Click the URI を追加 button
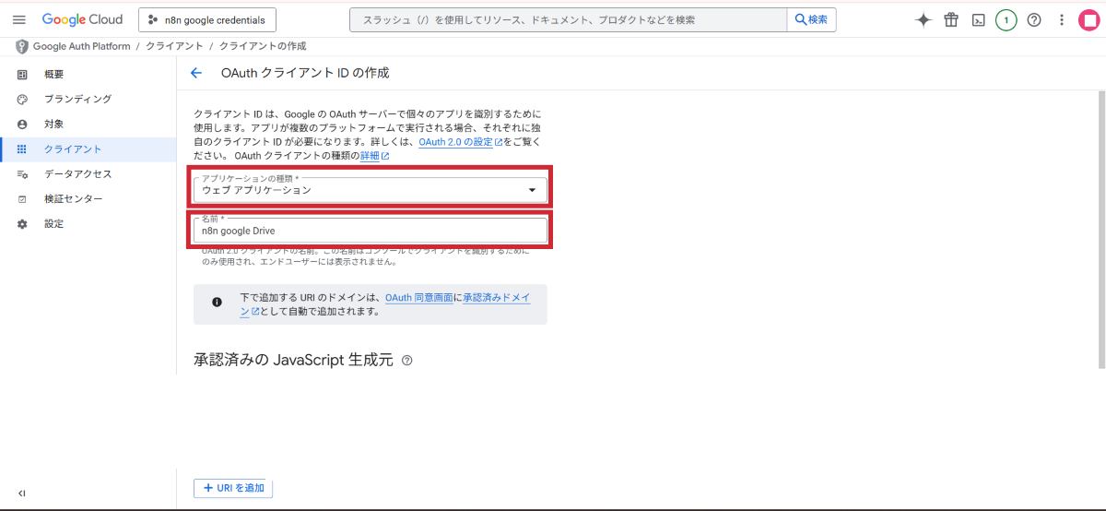The width and height of the screenshot is (1106, 511). [x=233, y=488]
